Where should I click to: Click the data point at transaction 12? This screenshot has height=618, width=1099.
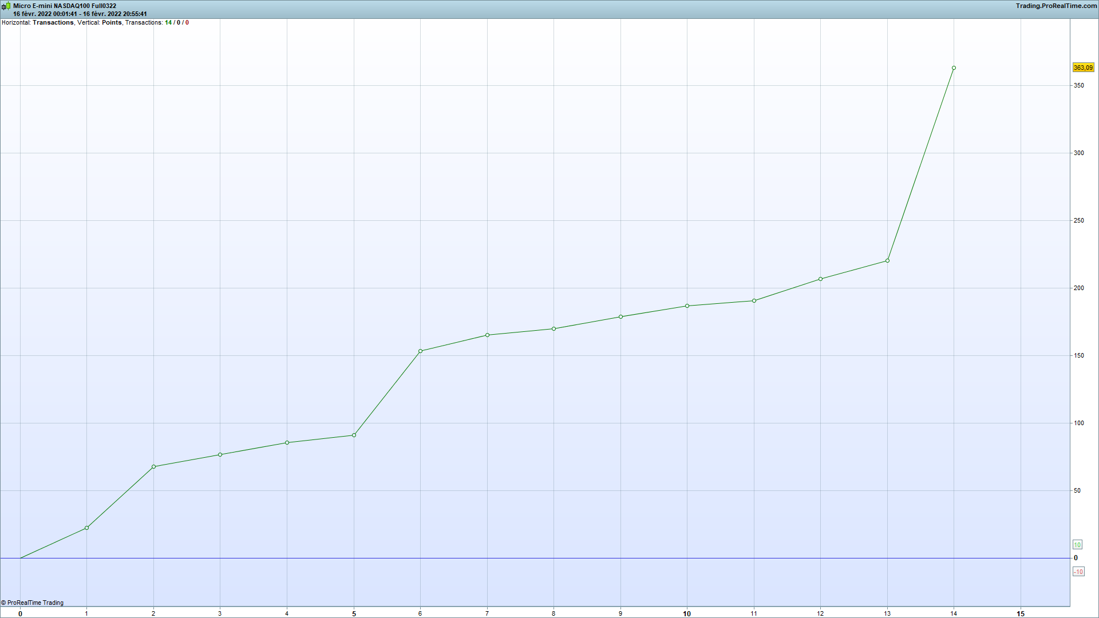820,279
